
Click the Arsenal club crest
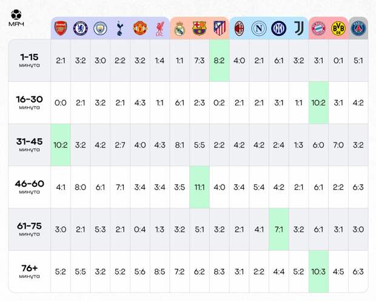61,28
